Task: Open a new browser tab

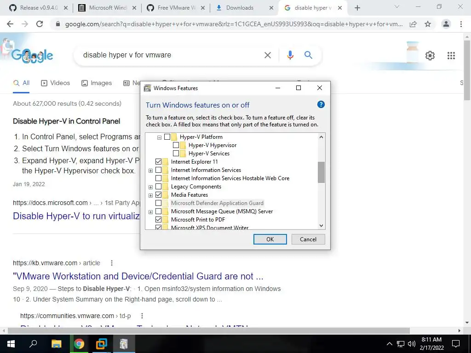Action: (357, 8)
